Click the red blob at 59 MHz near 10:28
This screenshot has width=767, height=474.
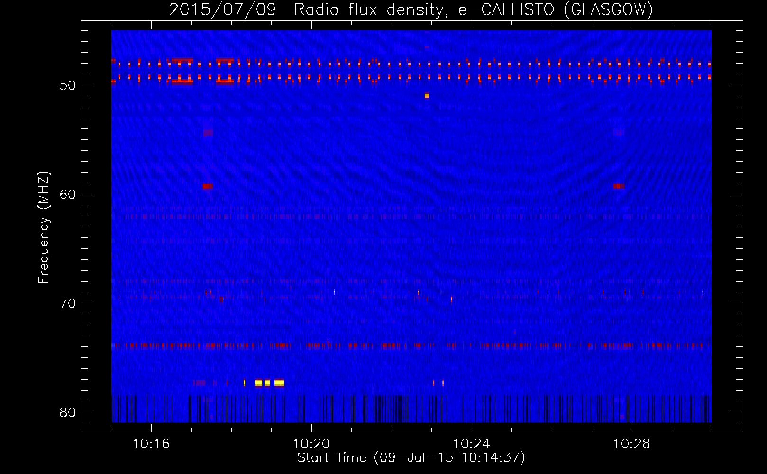(619, 186)
